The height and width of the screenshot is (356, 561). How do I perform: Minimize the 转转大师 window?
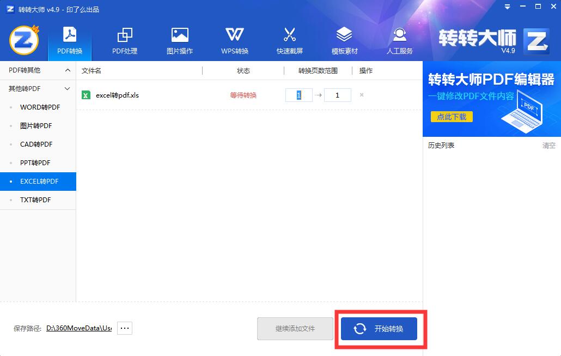click(x=523, y=7)
